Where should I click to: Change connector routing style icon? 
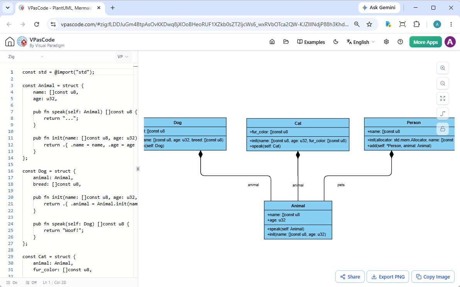tap(443, 114)
